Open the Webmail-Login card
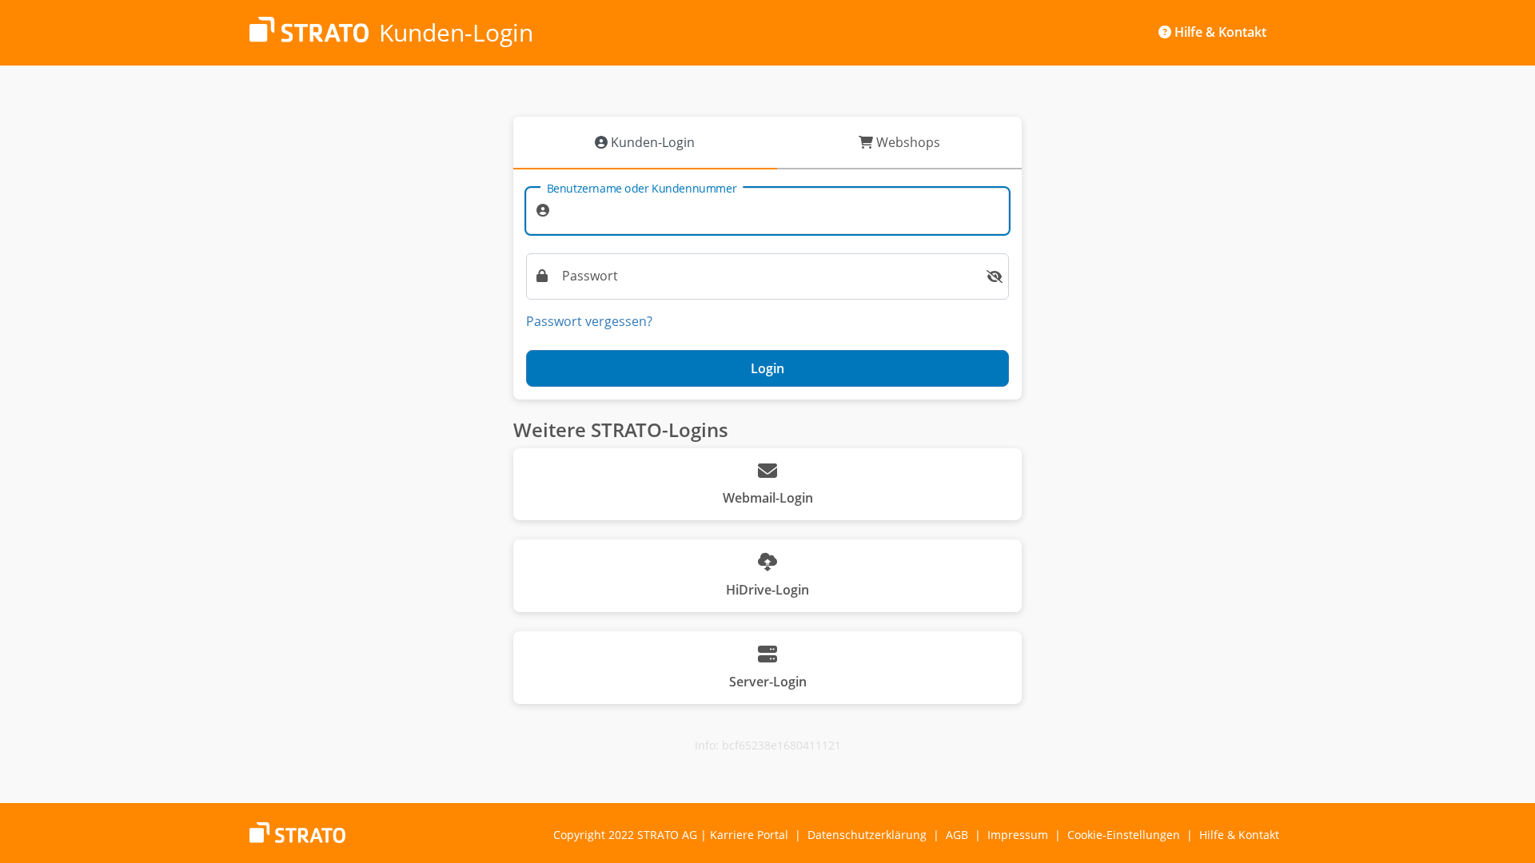This screenshot has width=1535, height=863. [x=767, y=484]
